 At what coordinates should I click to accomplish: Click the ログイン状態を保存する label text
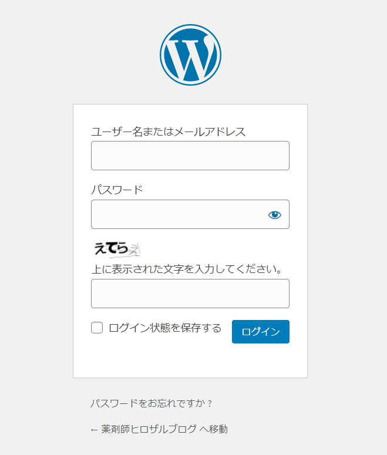(165, 328)
